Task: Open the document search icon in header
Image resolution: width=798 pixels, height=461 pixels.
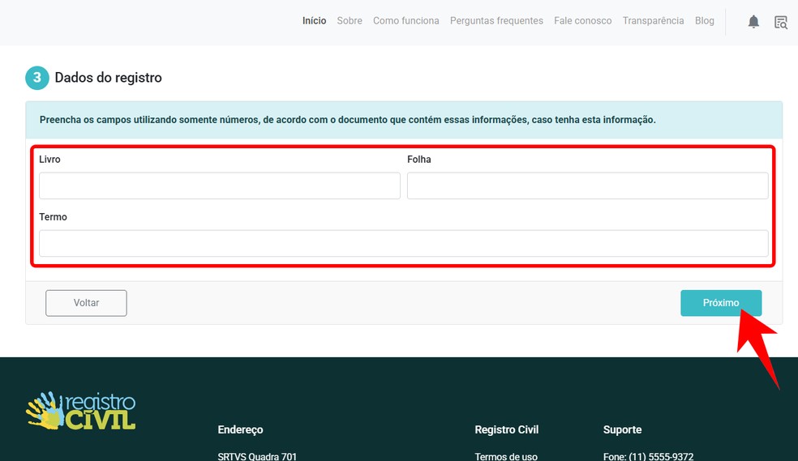Action: pyautogui.click(x=781, y=22)
